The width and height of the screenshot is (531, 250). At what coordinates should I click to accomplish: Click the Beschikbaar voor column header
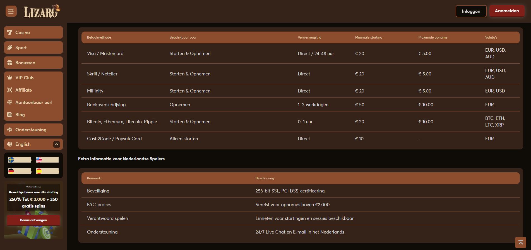183,37
